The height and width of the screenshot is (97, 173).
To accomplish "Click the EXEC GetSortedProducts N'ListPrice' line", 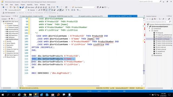I will [x=56, y=64].
